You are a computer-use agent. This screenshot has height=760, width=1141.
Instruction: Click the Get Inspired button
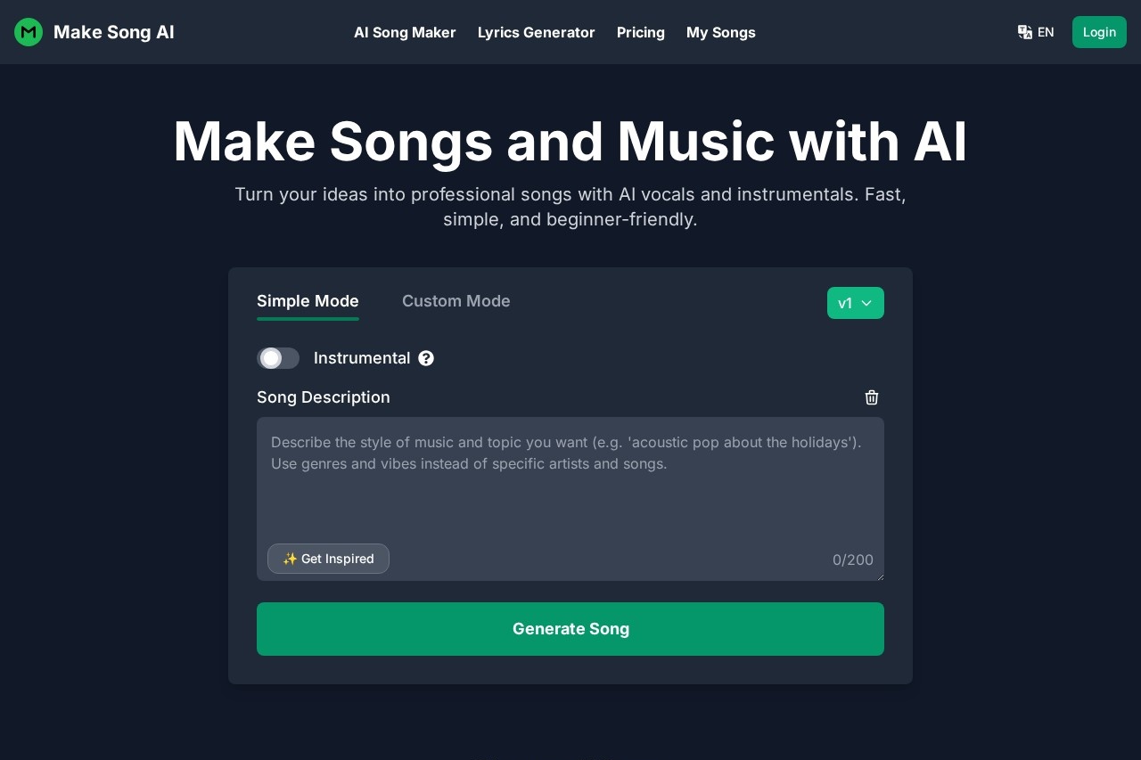point(328,559)
